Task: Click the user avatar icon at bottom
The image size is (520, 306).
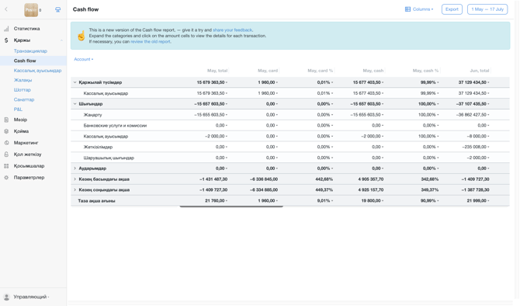Action: 6,297
